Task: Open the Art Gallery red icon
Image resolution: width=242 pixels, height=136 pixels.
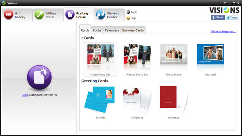Action: pyautogui.click(x=9, y=14)
